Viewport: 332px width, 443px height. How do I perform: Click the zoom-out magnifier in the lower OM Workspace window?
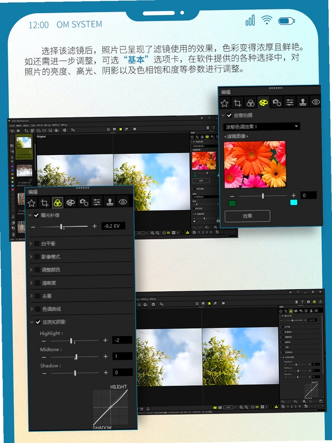coord(246,407)
